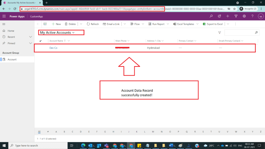Open the Dev Co account record link

pyautogui.click(x=53, y=48)
